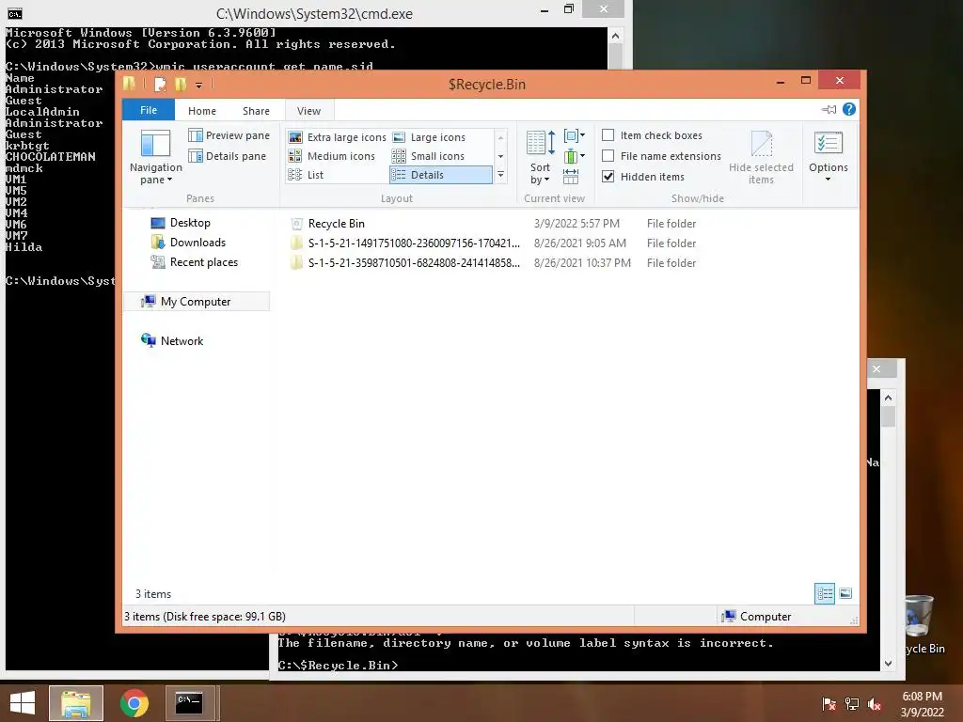Click New folder quick access icon
963x722 pixels.
click(180, 84)
